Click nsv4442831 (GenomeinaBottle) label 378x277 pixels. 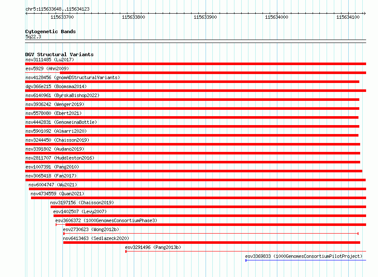pos(61,122)
